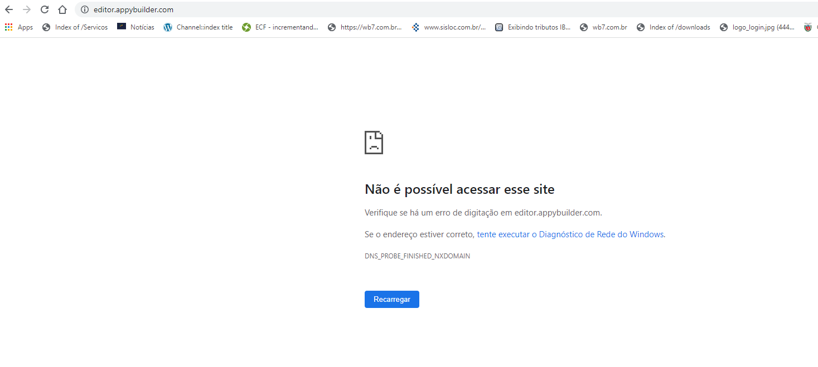This screenshot has width=818, height=367.
Task: Open the ECF - incrementand... bookmark
Action: (280, 27)
